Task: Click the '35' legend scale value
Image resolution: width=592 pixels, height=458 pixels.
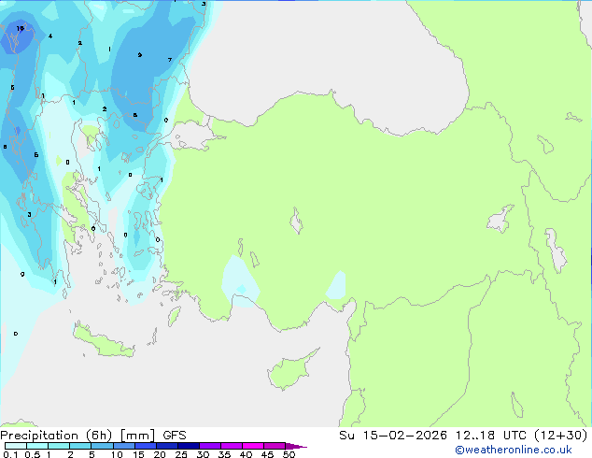Action: pyautogui.click(x=224, y=454)
